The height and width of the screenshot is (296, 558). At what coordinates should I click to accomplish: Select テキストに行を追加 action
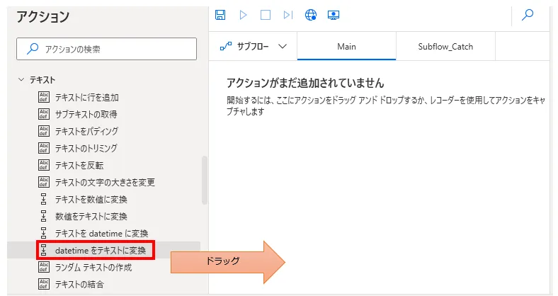(86, 97)
